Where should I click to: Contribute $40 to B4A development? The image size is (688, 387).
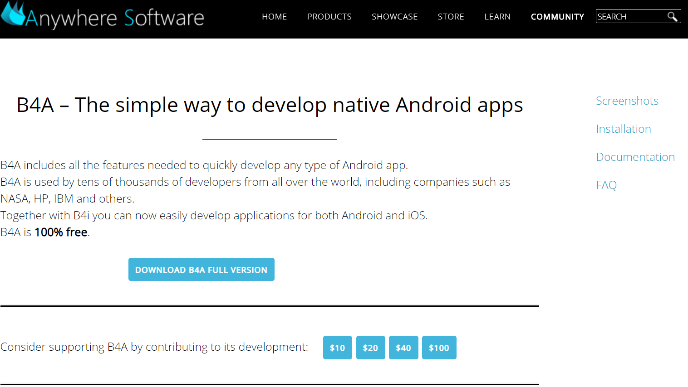(403, 348)
